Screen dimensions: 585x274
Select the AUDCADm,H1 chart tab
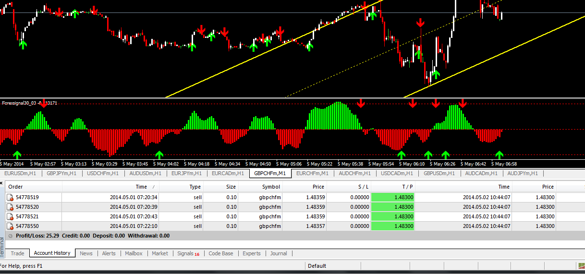coord(481,173)
